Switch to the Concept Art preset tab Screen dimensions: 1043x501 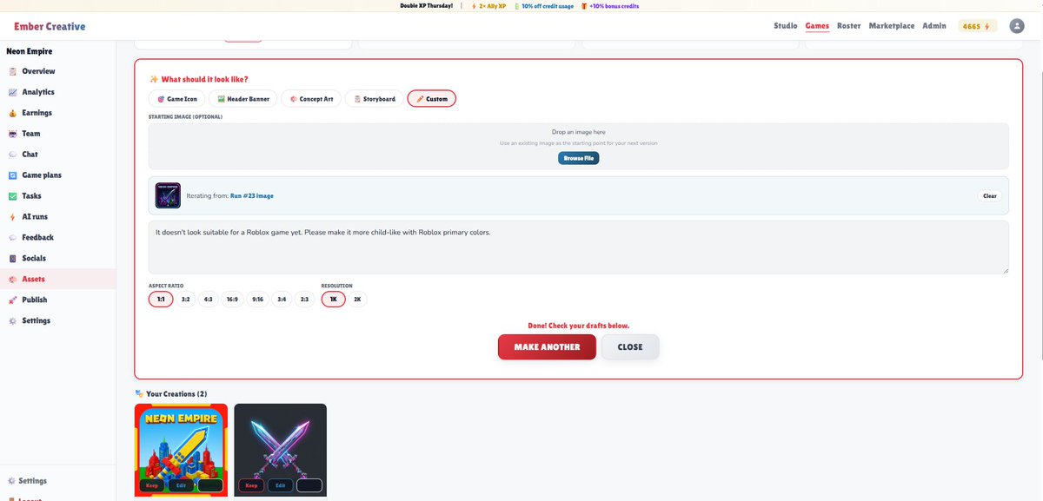[x=311, y=99]
